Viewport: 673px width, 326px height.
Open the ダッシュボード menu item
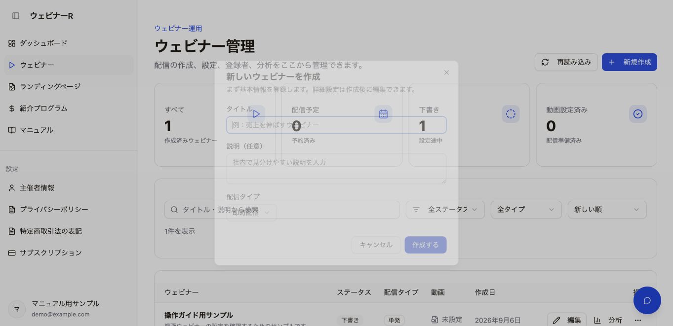(69, 43)
